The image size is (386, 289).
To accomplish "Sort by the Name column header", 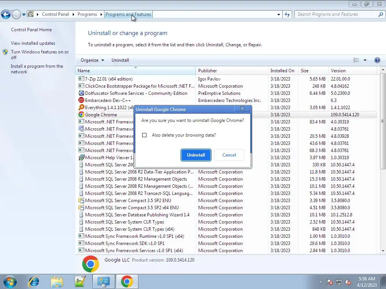I will [x=136, y=70].
